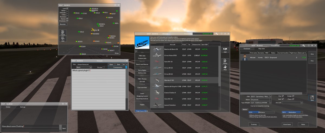Click the star beside EDLP on the map

coord(99,30)
